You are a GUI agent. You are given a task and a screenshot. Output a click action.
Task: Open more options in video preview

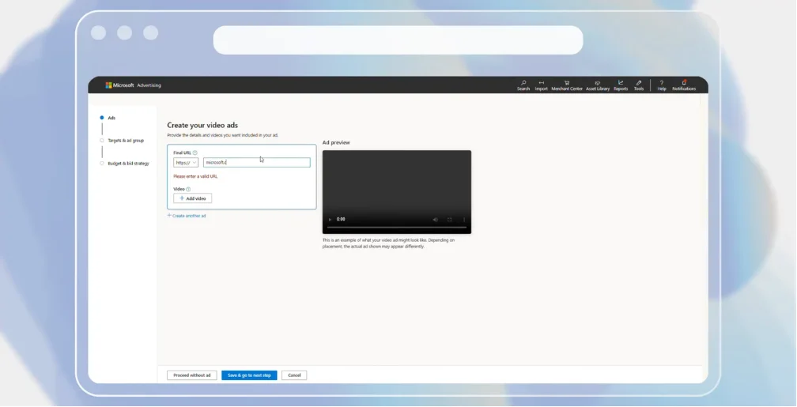pyautogui.click(x=463, y=220)
